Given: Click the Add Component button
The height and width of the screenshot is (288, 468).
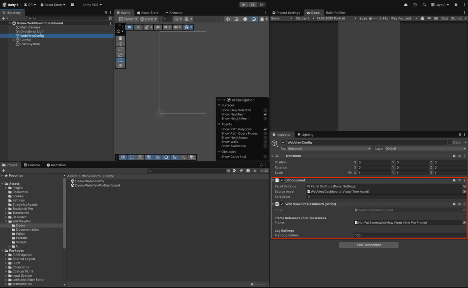Looking at the screenshot, I should pos(369,245).
